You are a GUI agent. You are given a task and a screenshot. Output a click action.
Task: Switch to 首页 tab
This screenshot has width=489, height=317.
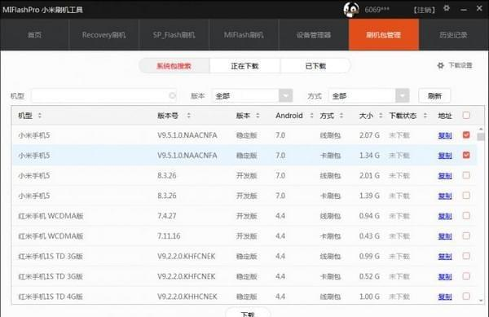(x=34, y=35)
